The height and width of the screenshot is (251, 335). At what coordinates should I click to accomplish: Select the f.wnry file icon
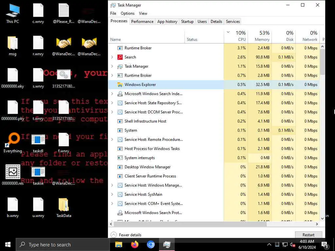click(x=64, y=143)
